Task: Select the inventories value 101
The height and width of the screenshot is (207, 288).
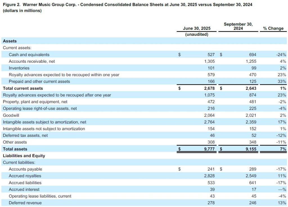Action: point(211,68)
